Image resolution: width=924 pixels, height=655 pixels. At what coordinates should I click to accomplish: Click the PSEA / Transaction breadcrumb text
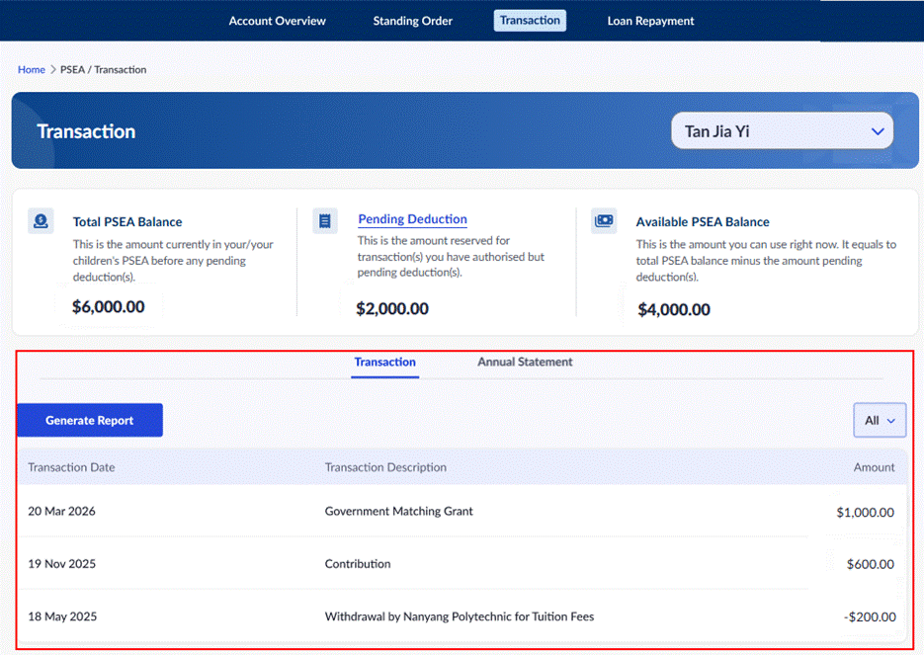103,69
